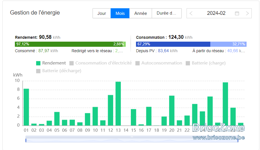The width and height of the screenshot is (260, 150).
Task: Click the bar for day 09
Action: [x=87, y=119]
